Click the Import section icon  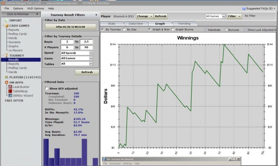(6, 21)
